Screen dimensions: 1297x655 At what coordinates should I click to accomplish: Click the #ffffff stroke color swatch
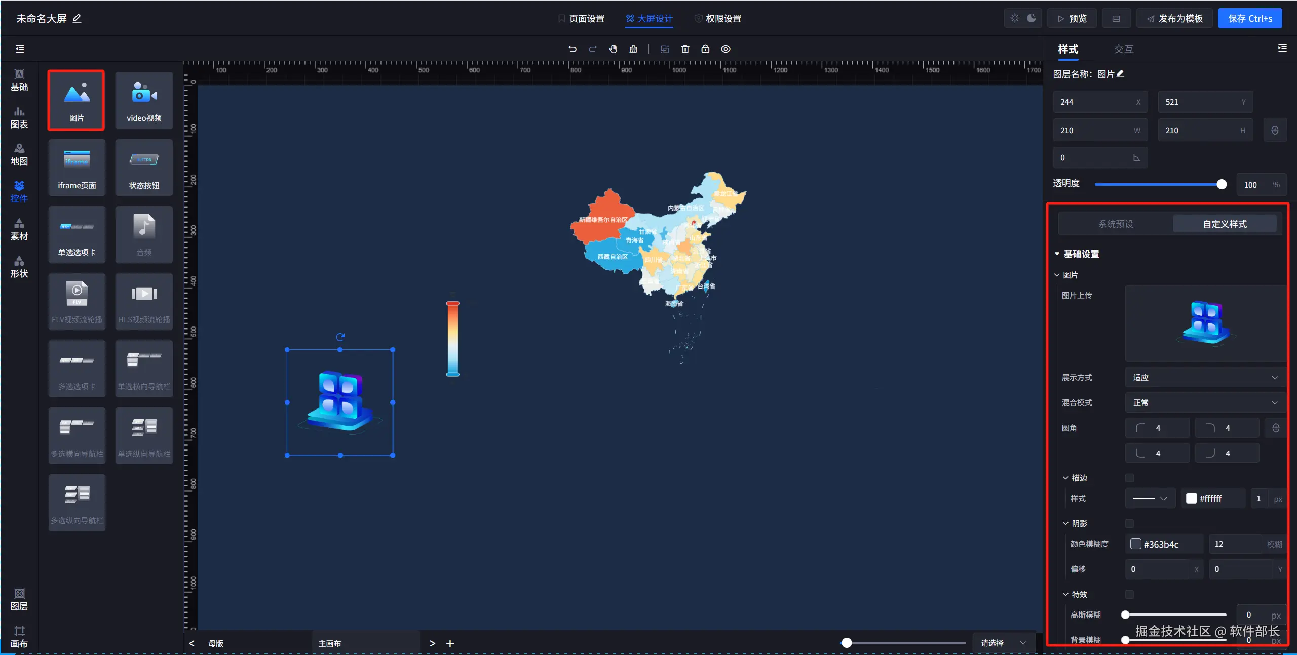tap(1192, 499)
